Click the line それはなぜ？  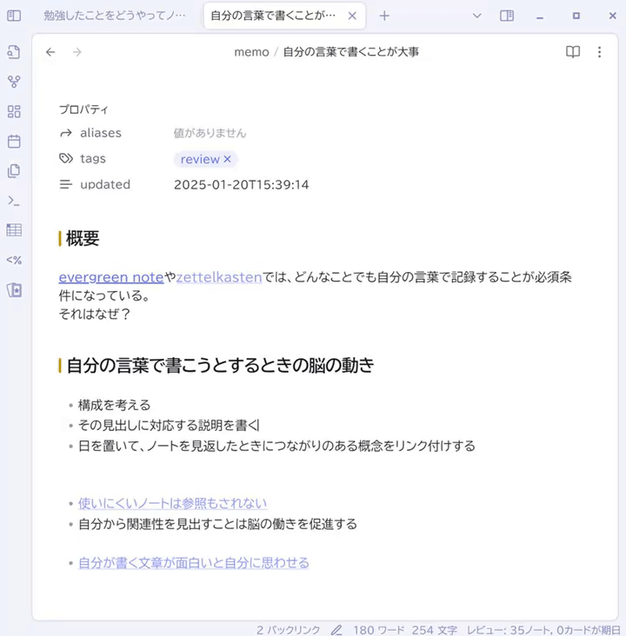click(x=95, y=314)
